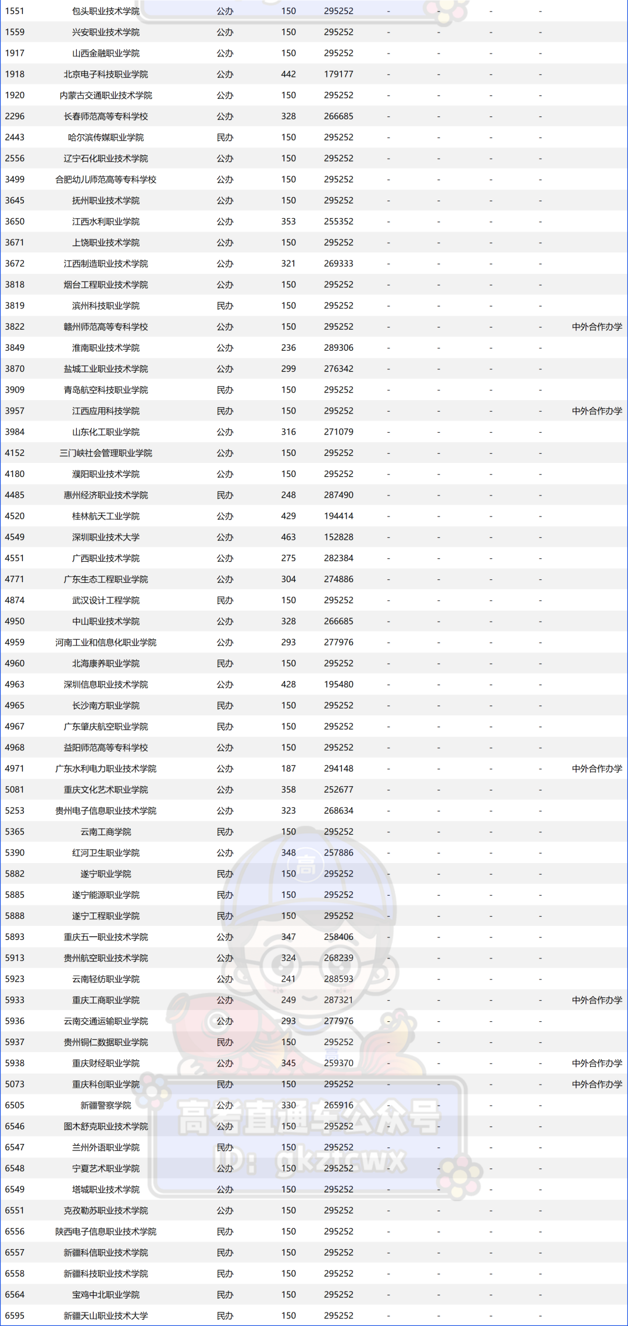Screen dimensions: 628x1326
Task: Select score 236 for 淮南职业技术学院
Action: coord(288,348)
